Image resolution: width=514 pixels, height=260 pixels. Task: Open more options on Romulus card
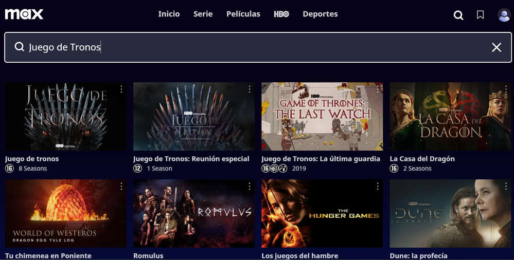point(250,186)
